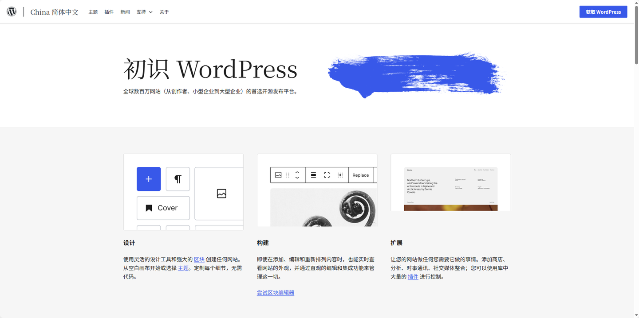Click the Cover block button
The width and height of the screenshot is (639, 318).
[163, 208]
